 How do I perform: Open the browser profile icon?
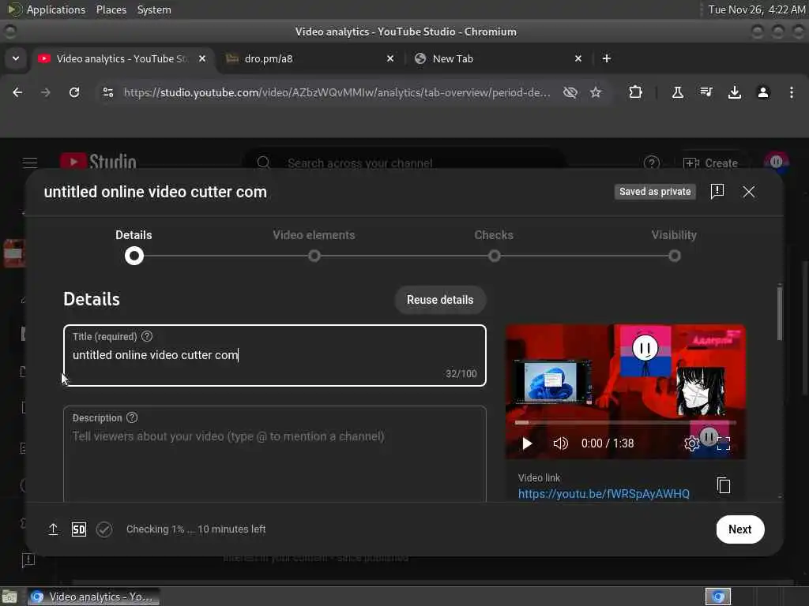coord(763,92)
